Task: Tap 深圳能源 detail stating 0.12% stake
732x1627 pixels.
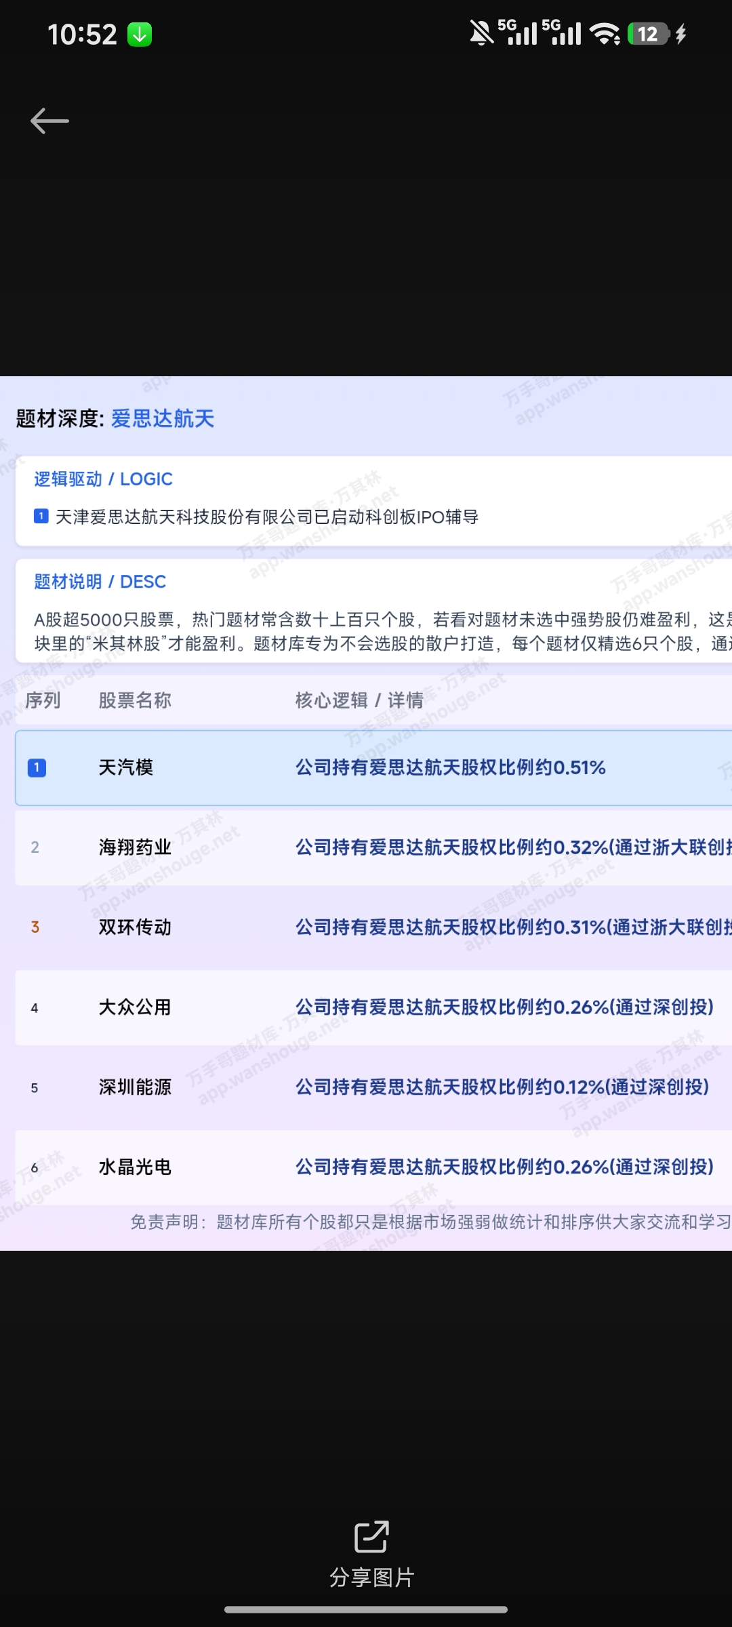Action: (x=502, y=1087)
